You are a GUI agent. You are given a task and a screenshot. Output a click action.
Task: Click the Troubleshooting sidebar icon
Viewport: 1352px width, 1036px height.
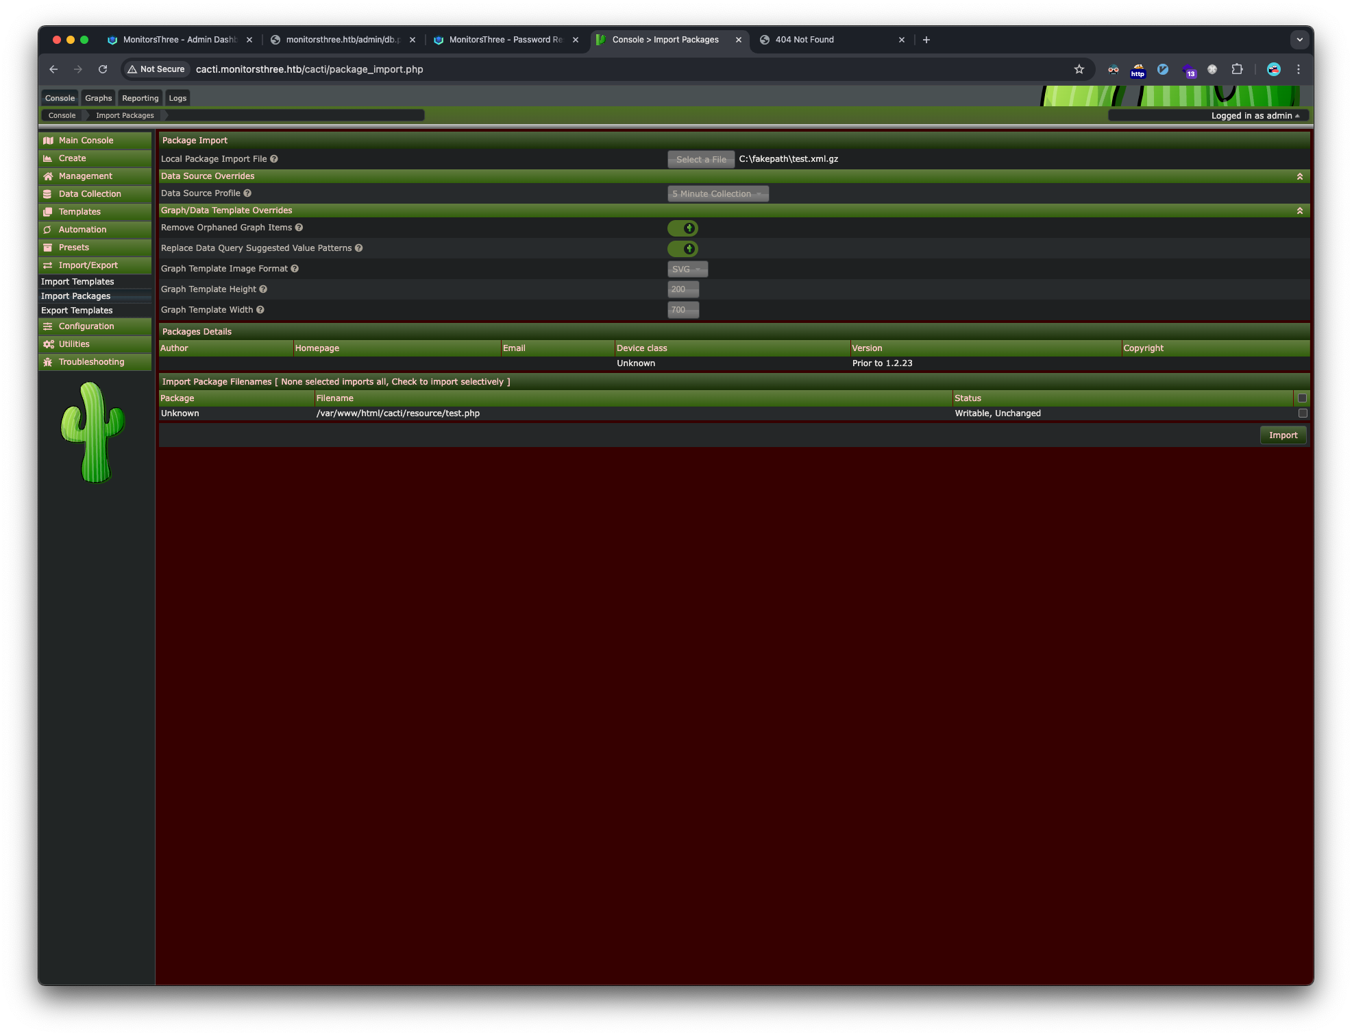[x=47, y=361]
